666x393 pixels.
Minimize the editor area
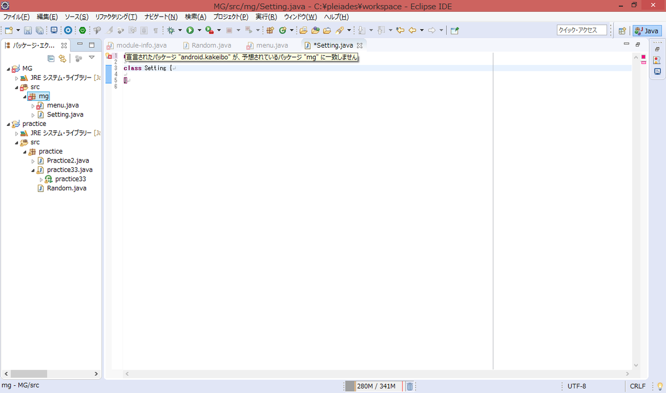point(627,44)
